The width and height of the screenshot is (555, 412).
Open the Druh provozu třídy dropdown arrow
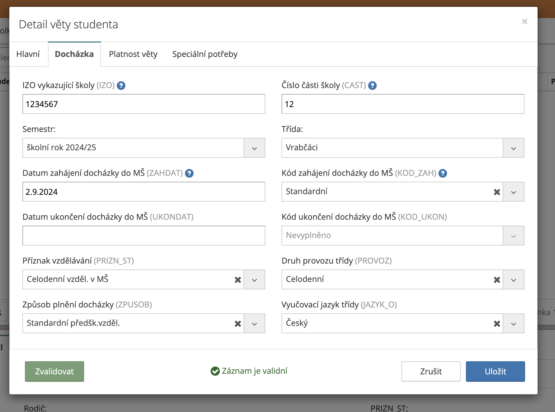pyautogui.click(x=513, y=279)
